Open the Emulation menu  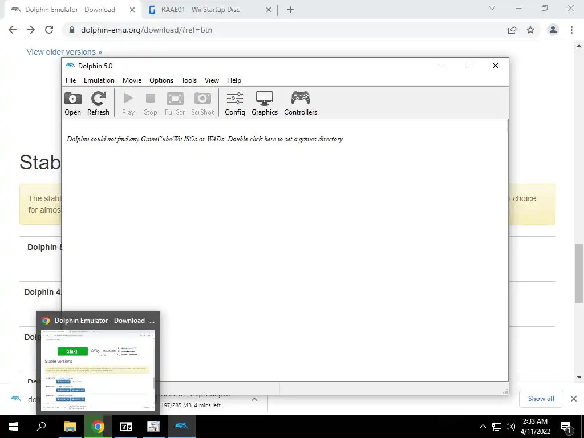(99, 80)
